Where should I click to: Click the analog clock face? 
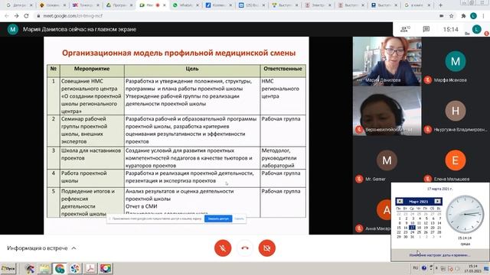(465, 214)
